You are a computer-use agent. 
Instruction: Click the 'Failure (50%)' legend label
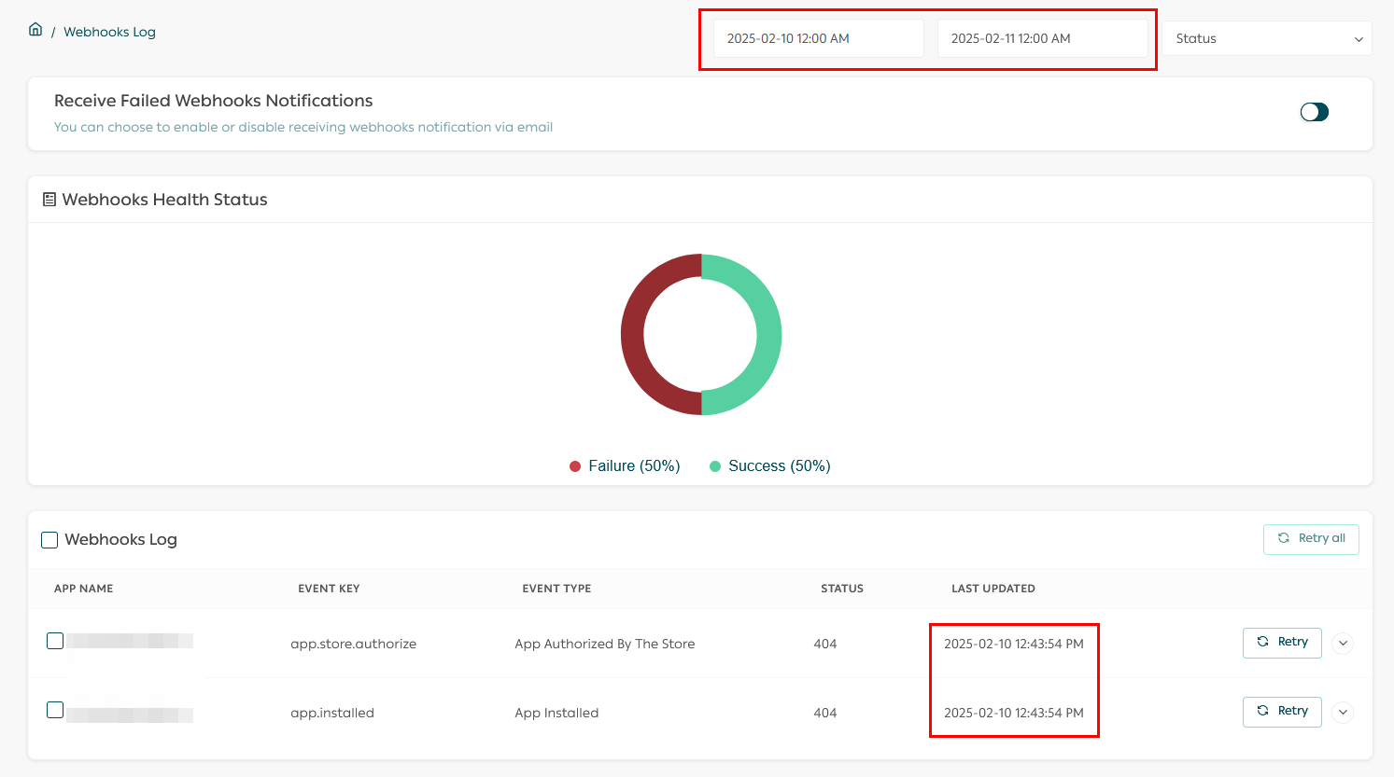[x=634, y=466]
